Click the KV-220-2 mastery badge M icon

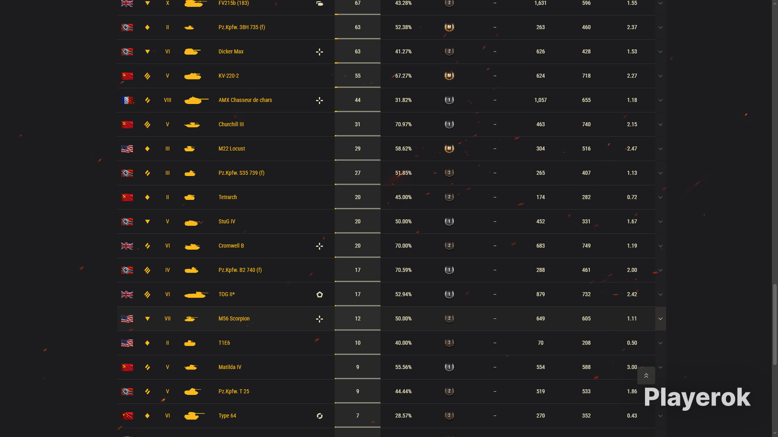pyautogui.click(x=449, y=76)
